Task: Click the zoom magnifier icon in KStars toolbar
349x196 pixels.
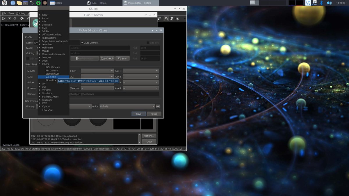Action: pyautogui.click(x=15, y=19)
